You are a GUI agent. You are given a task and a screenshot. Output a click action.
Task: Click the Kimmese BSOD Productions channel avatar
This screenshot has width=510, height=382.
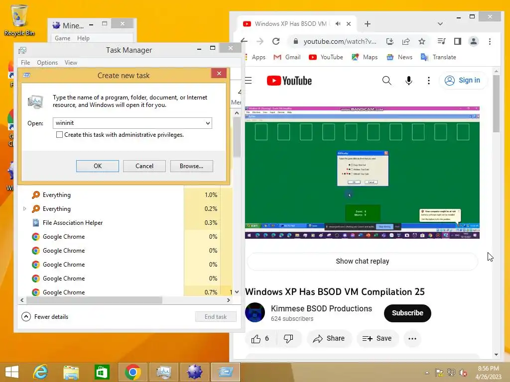click(255, 312)
